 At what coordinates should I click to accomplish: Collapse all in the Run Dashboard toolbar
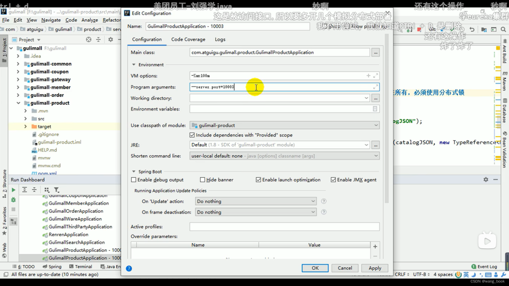[x=34, y=190]
